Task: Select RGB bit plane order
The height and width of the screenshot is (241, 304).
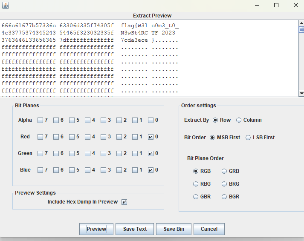Action: click(x=196, y=171)
